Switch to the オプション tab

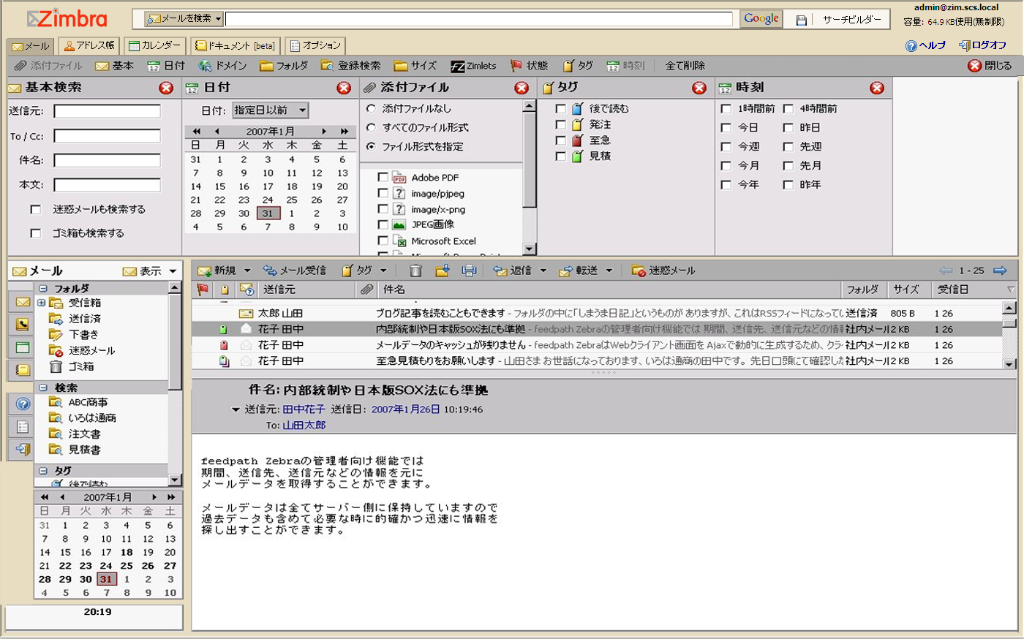click(x=315, y=45)
